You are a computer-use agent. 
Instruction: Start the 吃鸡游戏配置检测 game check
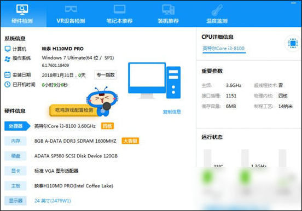(74, 110)
